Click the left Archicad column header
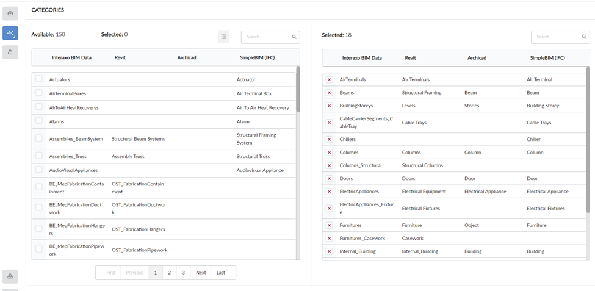595x291 pixels. (x=187, y=58)
